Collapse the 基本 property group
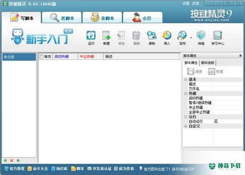 (185, 80)
